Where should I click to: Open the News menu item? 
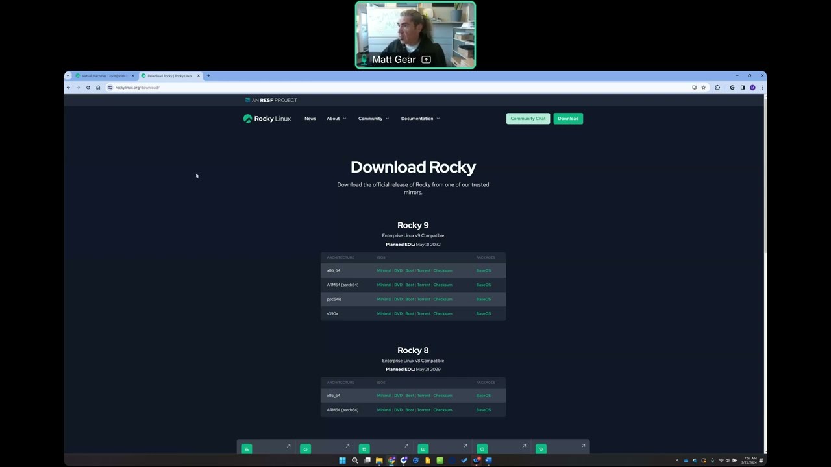coord(310,119)
